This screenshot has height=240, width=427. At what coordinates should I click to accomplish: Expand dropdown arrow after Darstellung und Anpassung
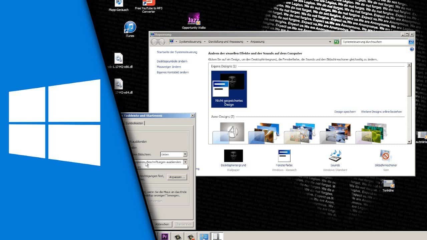click(247, 42)
